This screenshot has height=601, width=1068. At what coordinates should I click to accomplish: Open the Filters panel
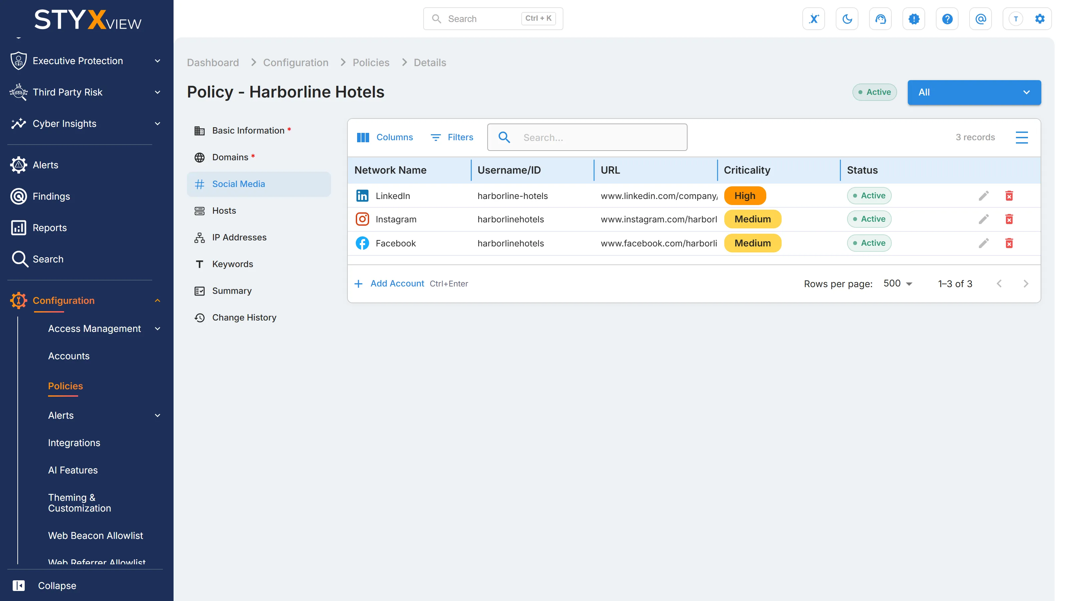point(452,137)
